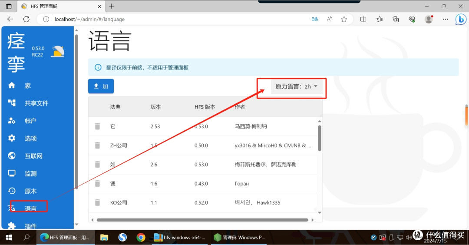Viewport: 469px width, 245px height.
Task: Click the 法典 column header
Action: (x=116, y=107)
